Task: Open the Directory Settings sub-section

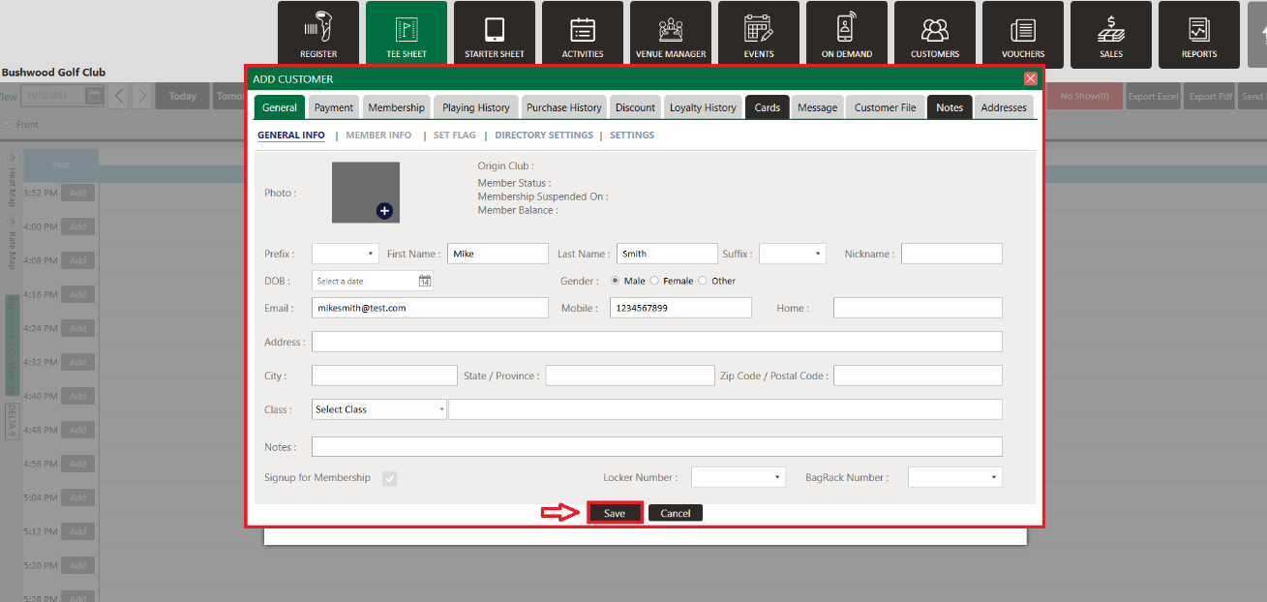Action: click(x=544, y=135)
